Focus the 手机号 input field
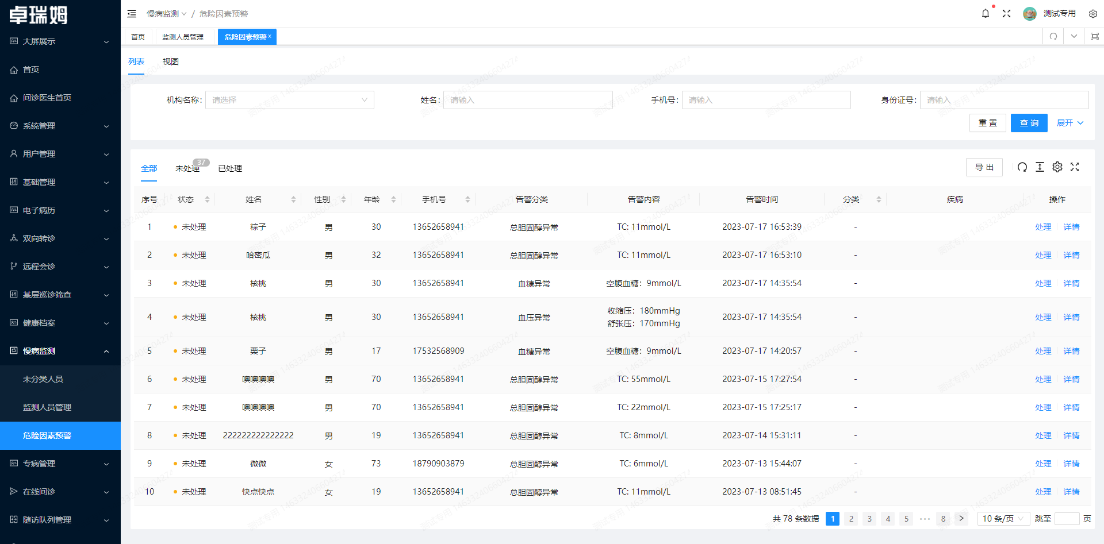The width and height of the screenshot is (1104, 544). (766, 100)
